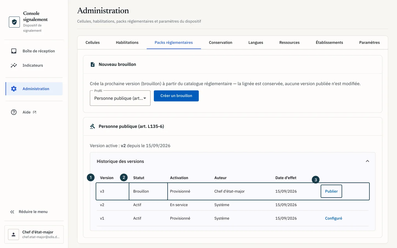Open the Conservation tab
This screenshot has height=248, width=397.
pos(221,42)
